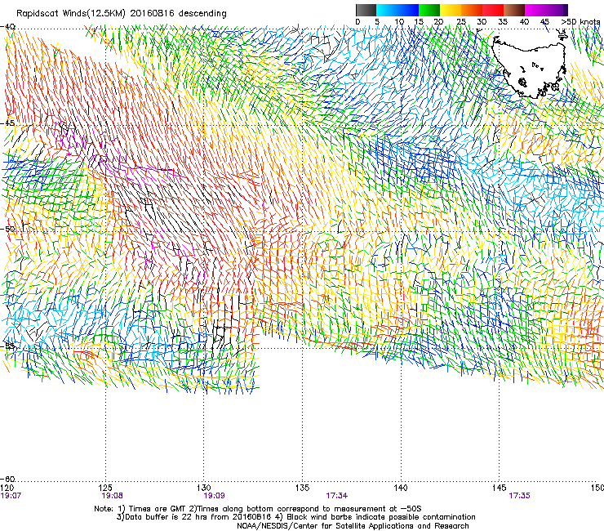Choose the brown 35-40 knot legend band

point(514,10)
